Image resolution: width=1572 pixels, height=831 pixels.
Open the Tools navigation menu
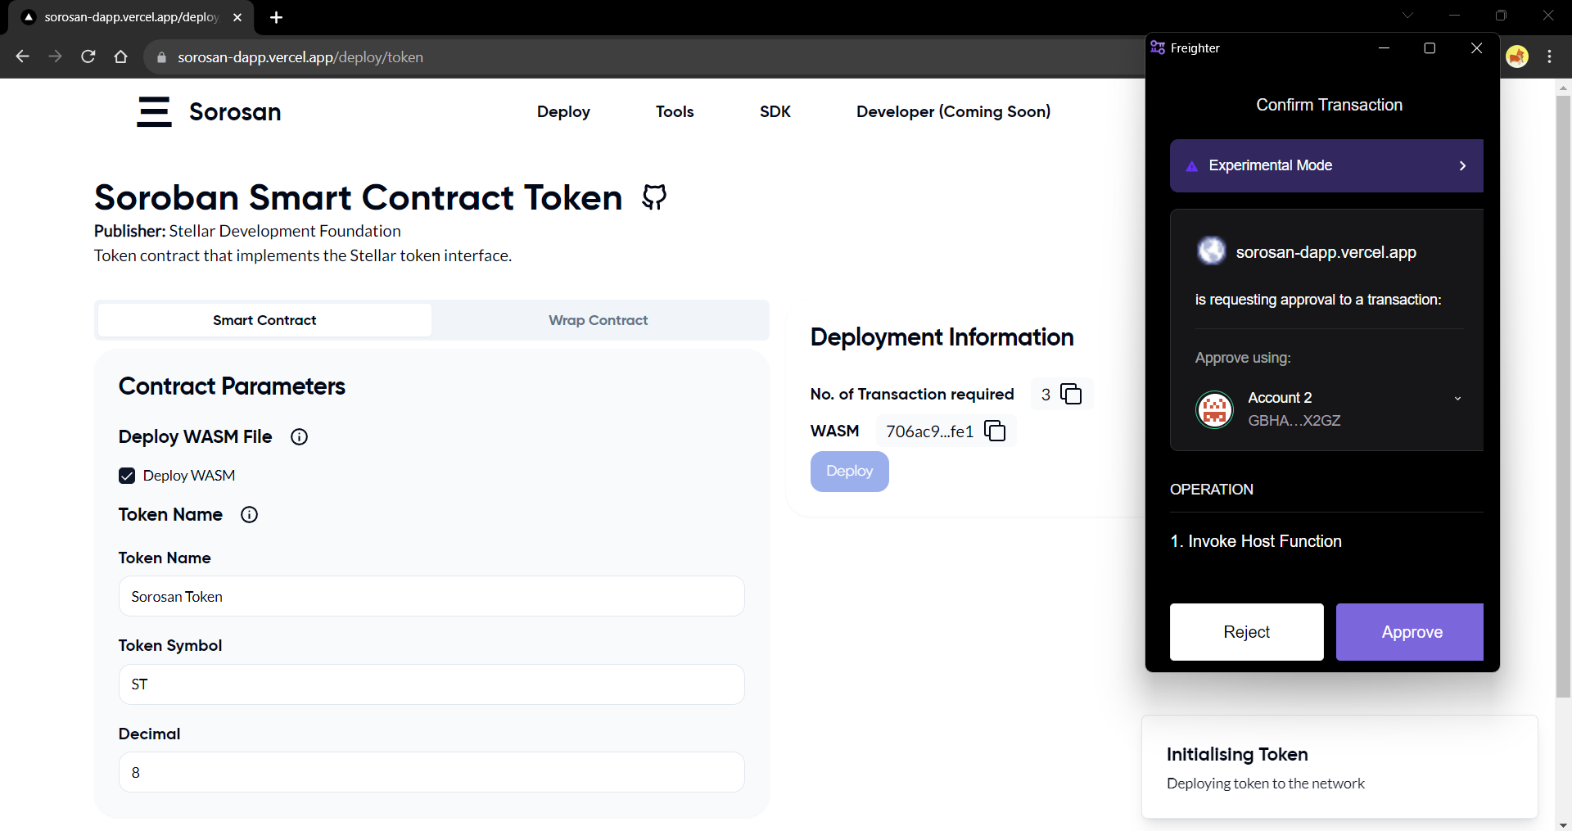coord(675,111)
